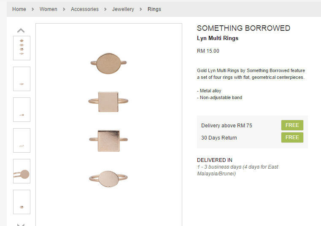Click the "30 Days Return" label
Viewport: 321px width, 226px height.
pos(219,138)
